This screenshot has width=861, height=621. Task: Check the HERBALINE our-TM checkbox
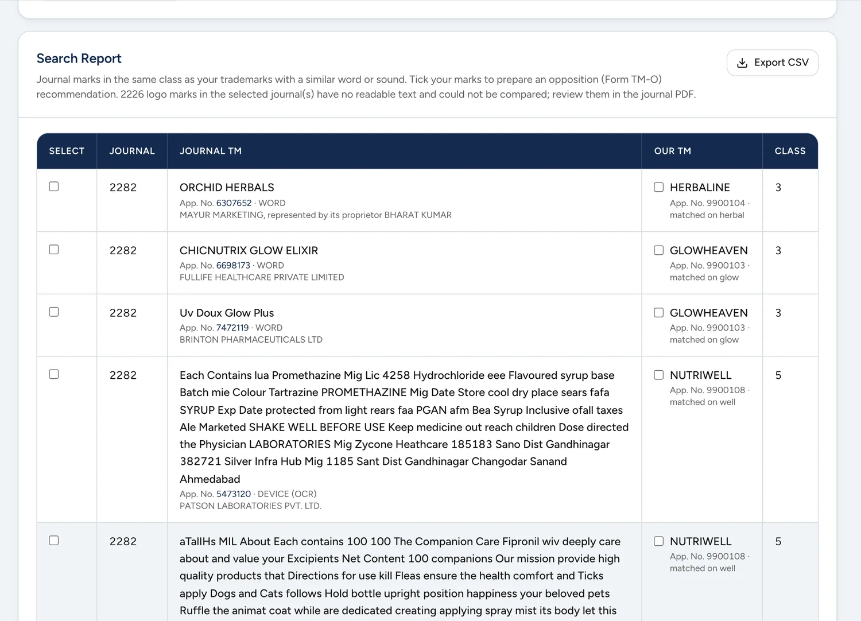(659, 187)
